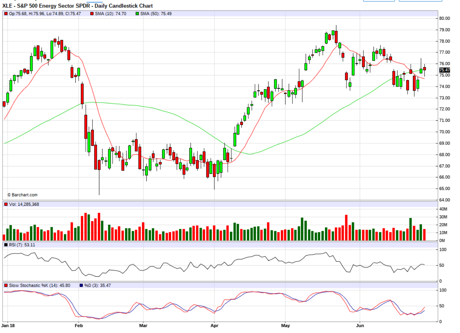
Task: Click 'Slow Stochastic %K (14): 45.80' label
Action: tap(39, 285)
